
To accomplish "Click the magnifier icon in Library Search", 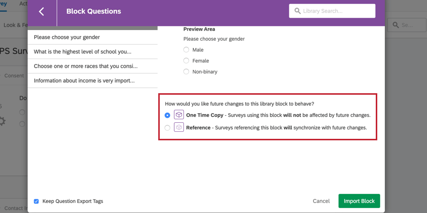I will (x=298, y=11).
